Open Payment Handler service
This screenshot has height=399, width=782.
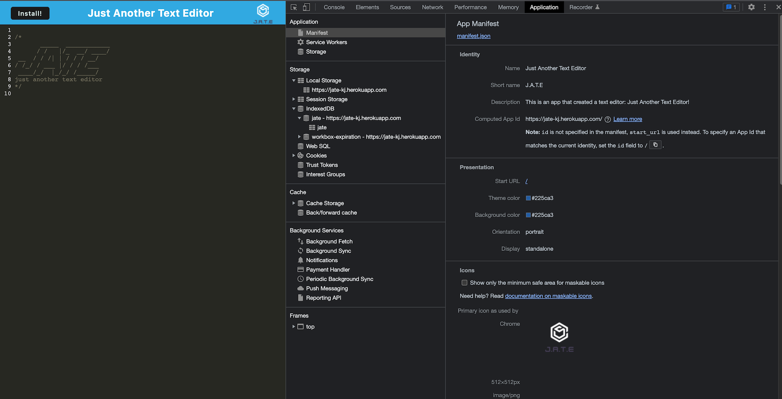[328, 270]
